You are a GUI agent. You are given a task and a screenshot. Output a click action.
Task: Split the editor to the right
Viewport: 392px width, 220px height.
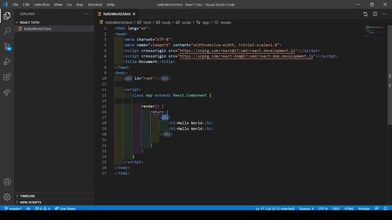(x=375, y=14)
